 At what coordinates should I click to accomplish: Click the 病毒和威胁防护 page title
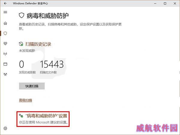48,16
